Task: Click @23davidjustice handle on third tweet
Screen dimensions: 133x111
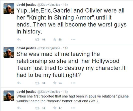Action: point(49,92)
